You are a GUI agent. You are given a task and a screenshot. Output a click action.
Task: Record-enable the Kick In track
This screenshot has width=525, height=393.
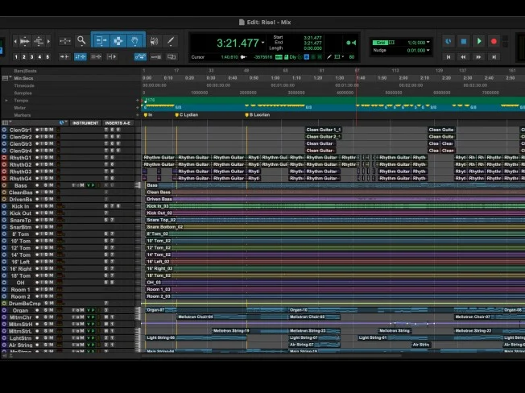(39, 206)
